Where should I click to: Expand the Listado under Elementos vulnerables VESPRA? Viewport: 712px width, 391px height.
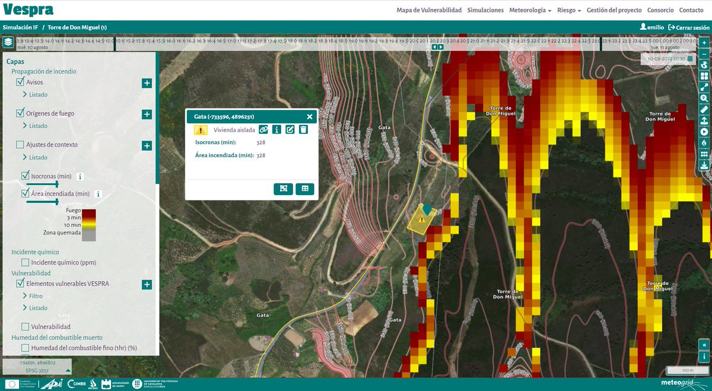pyautogui.click(x=35, y=308)
